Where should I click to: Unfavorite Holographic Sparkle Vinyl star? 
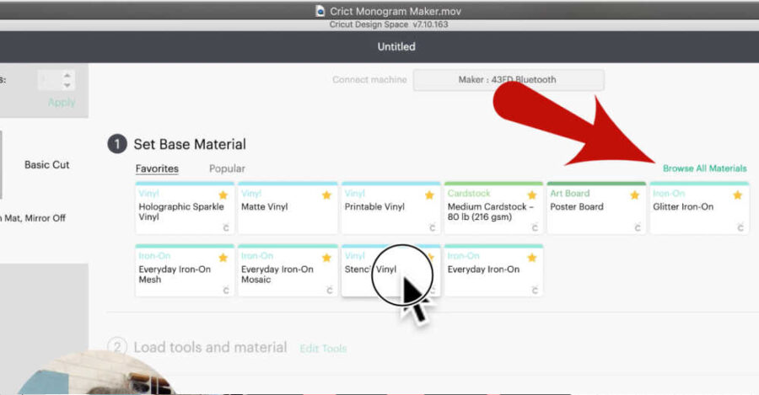[223, 195]
